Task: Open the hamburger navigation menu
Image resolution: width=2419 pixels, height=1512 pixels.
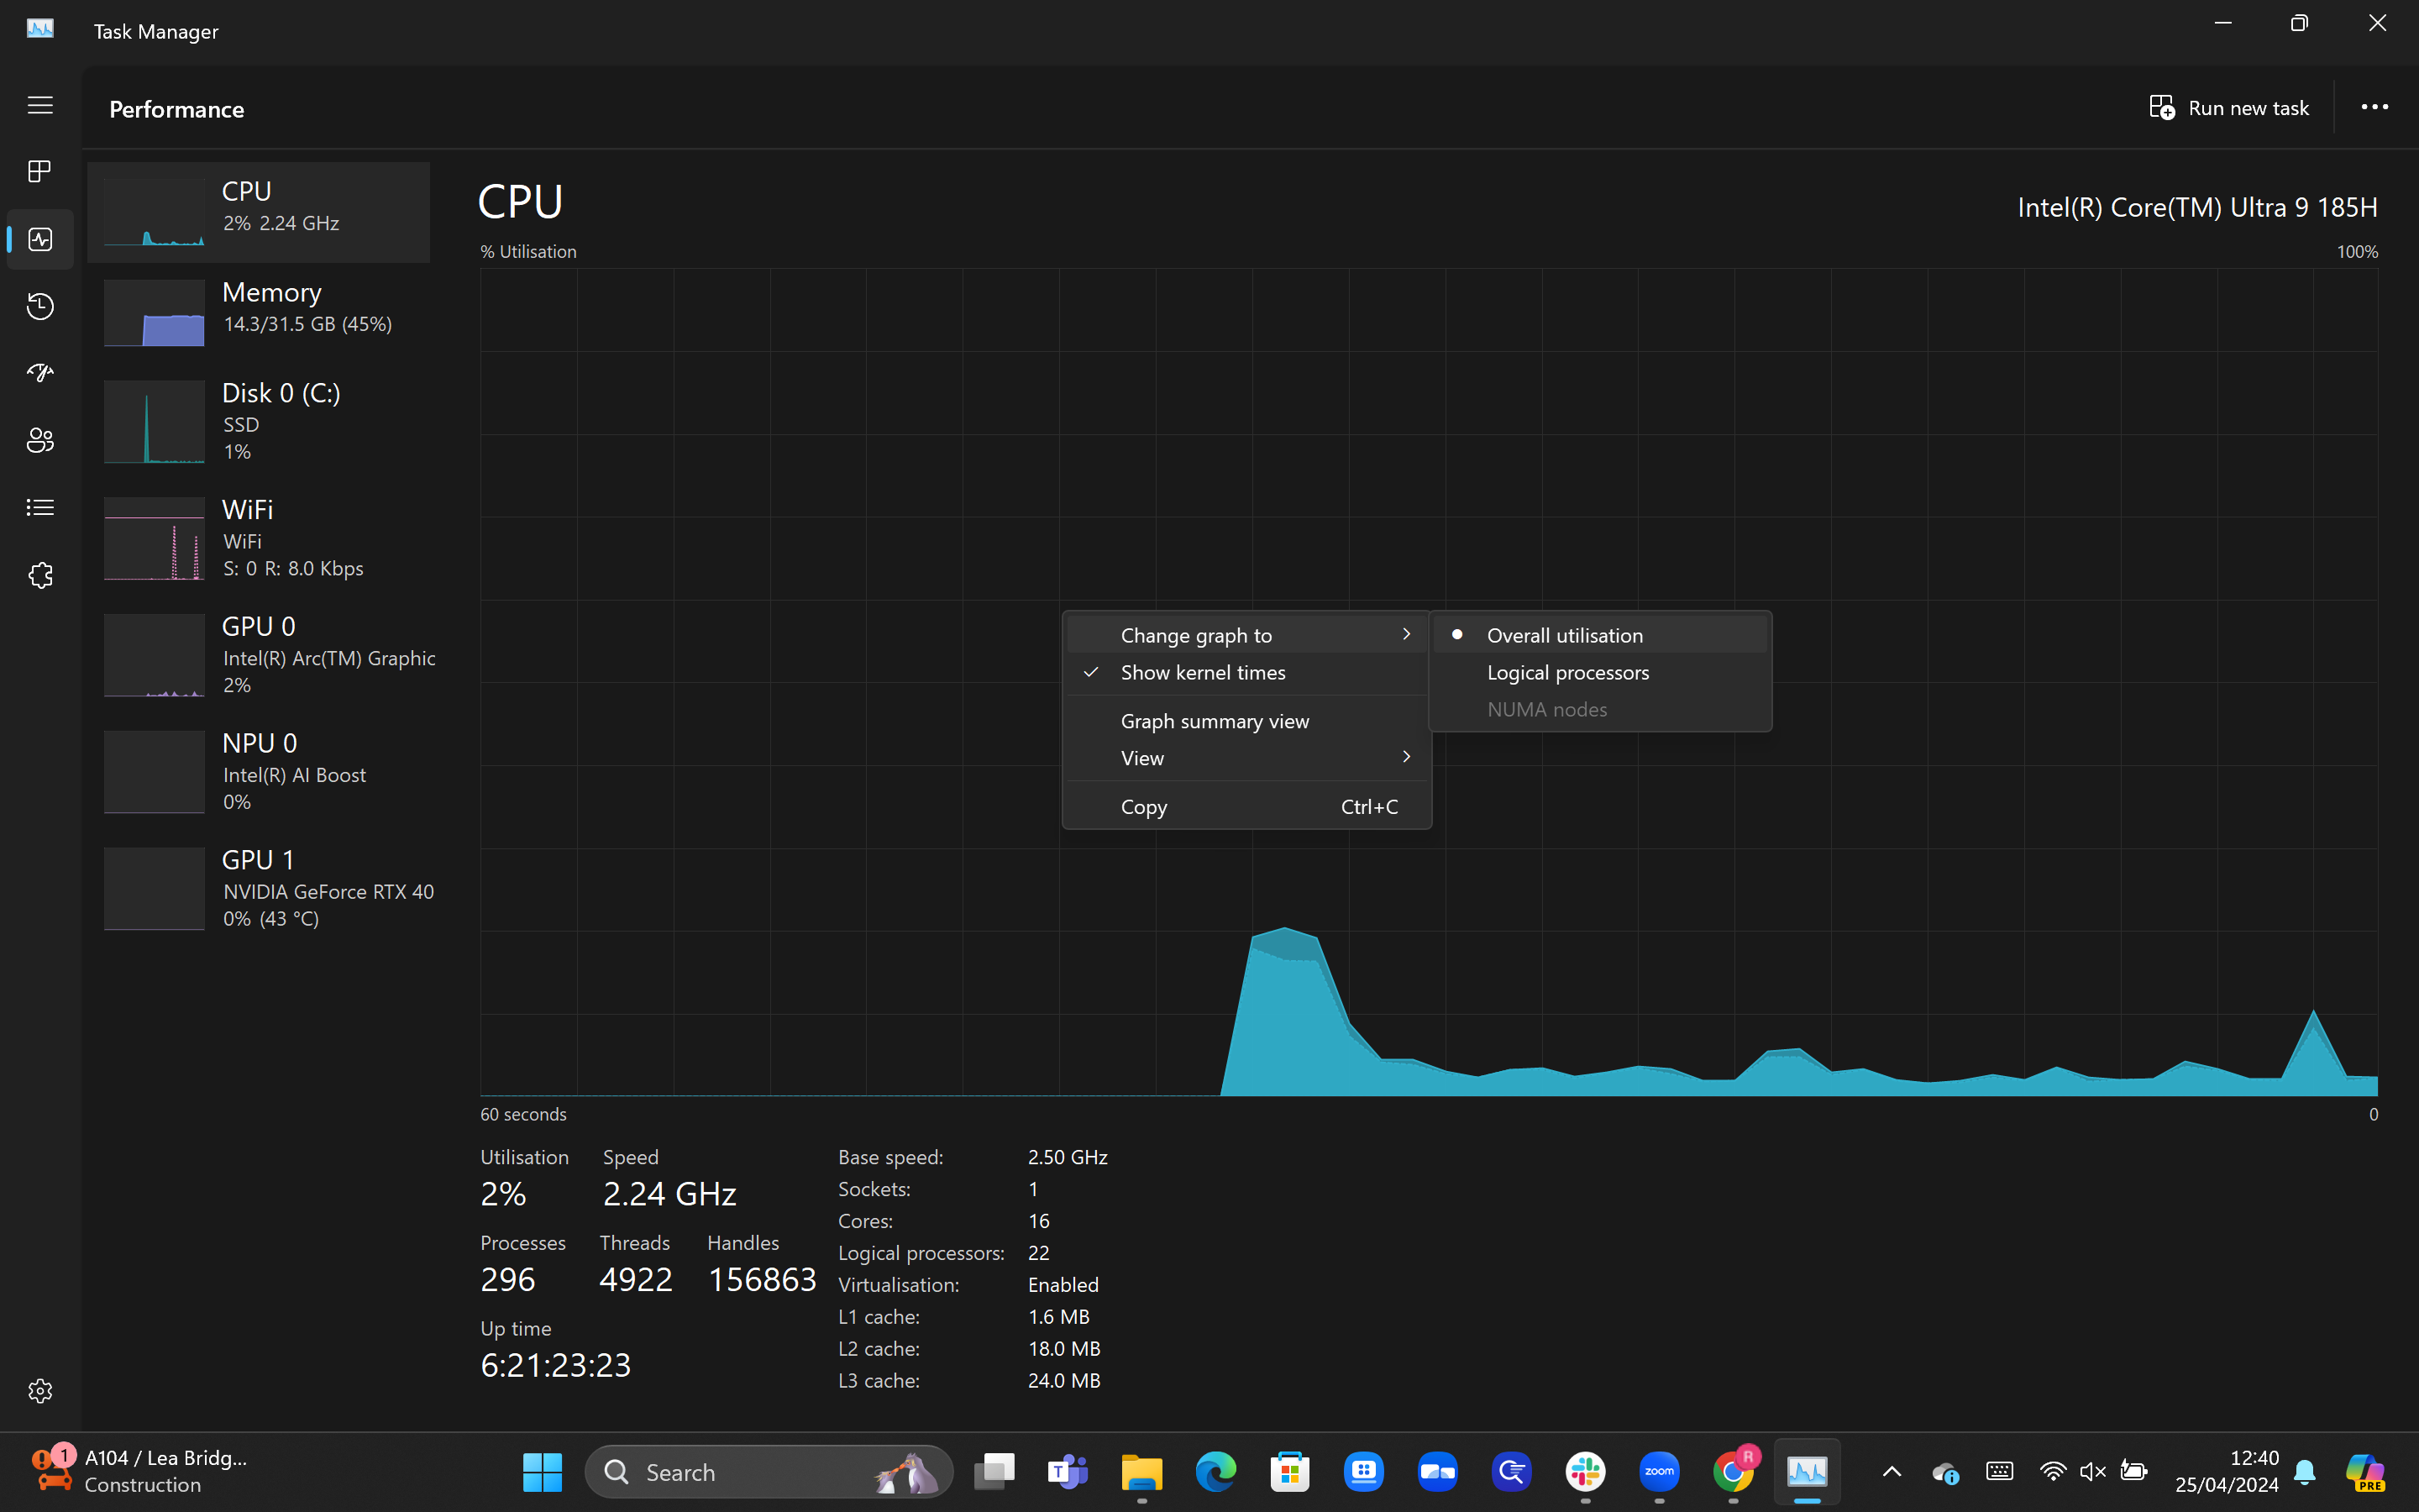Action: 40,105
